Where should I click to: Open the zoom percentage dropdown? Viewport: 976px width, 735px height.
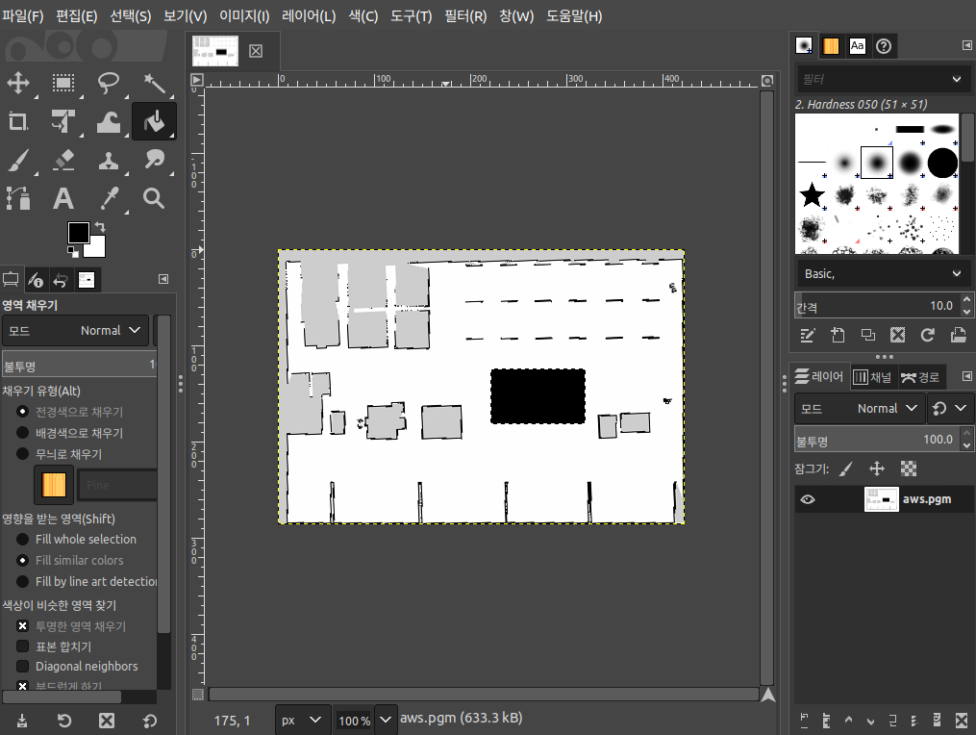[x=386, y=720]
